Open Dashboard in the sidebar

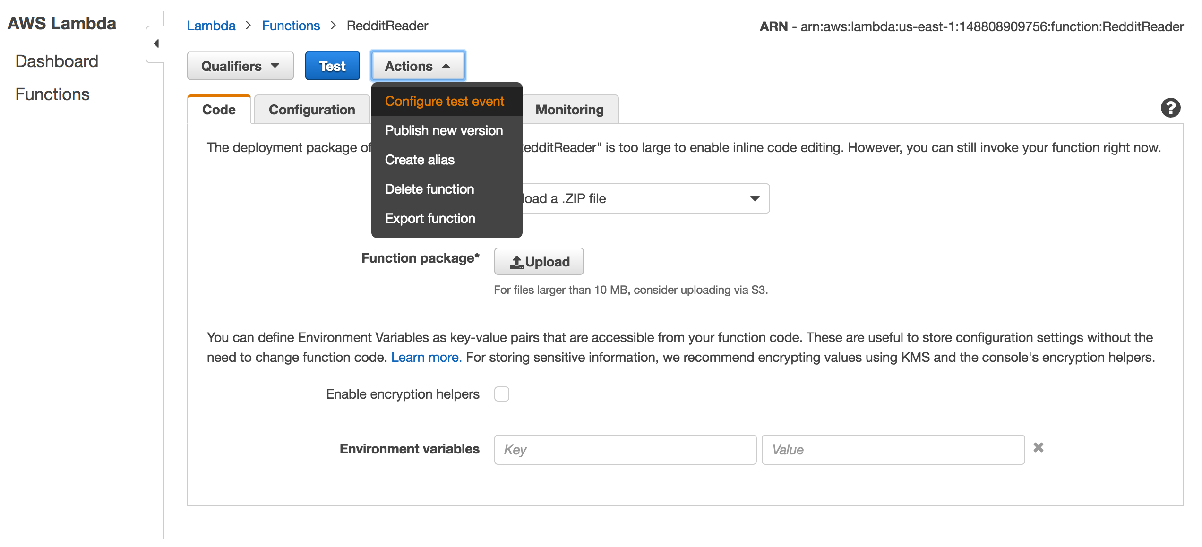tap(57, 61)
